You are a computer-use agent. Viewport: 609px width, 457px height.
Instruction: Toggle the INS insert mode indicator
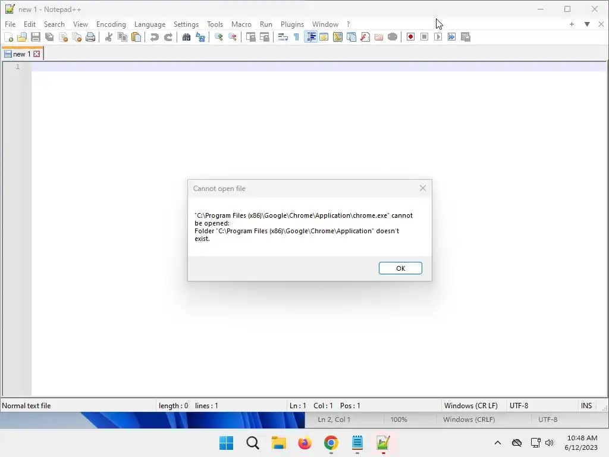(x=586, y=406)
